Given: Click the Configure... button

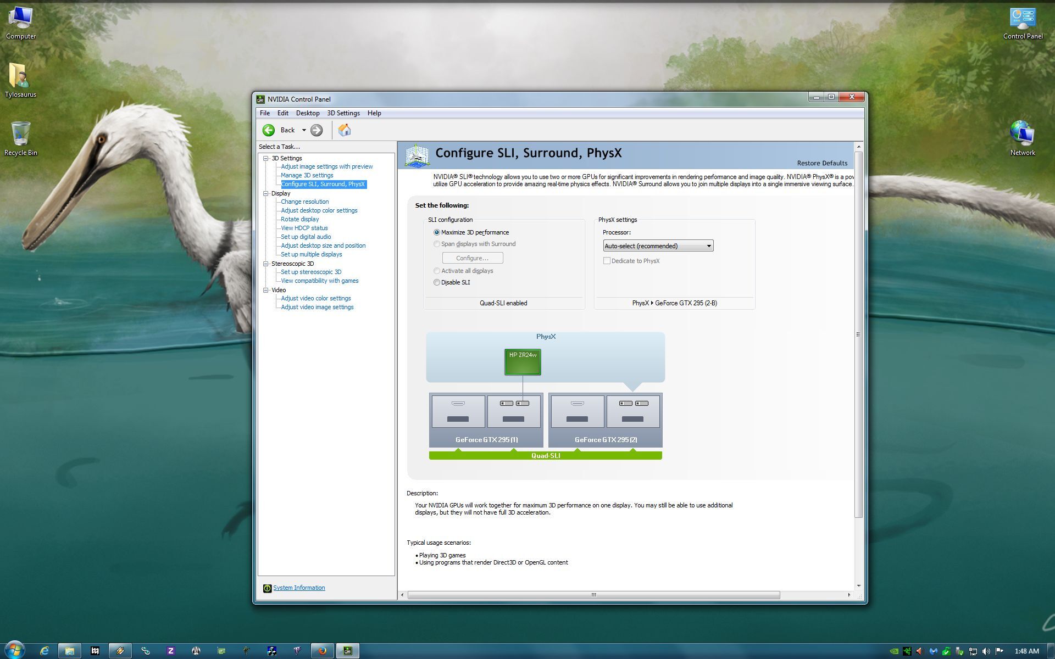Looking at the screenshot, I should 473,258.
